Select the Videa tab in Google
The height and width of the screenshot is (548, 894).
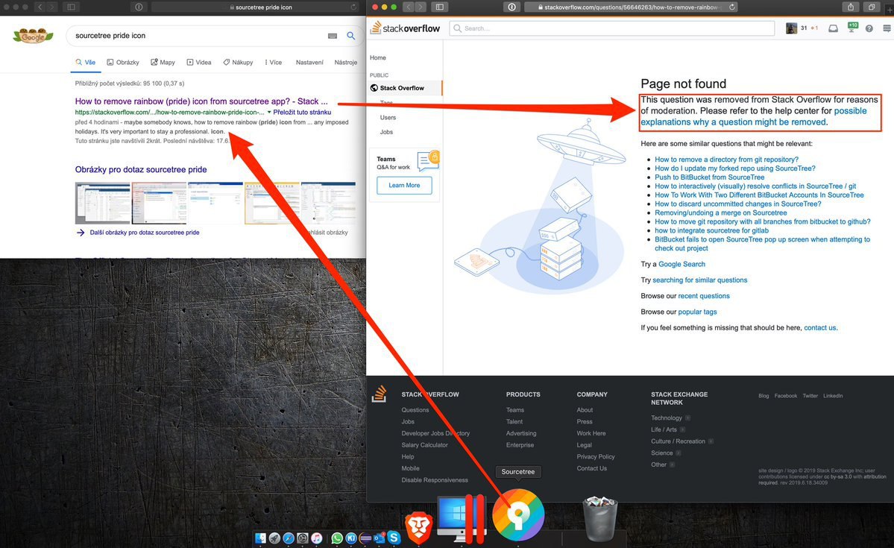coord(199,62)
